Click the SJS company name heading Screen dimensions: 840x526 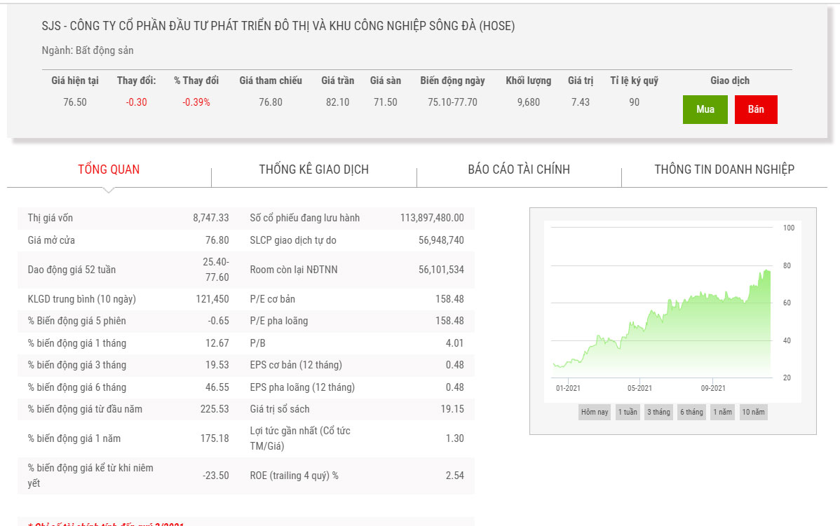(x=278, y=26)
